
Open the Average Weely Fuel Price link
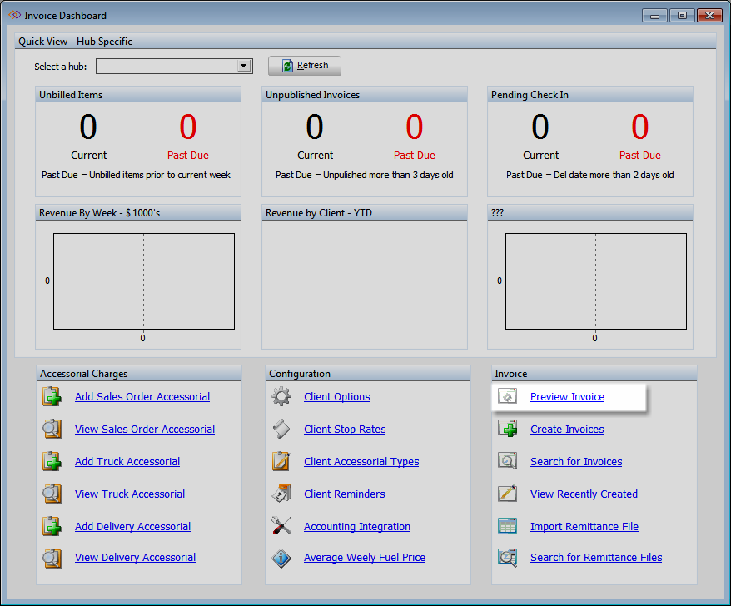[x=365, y=558]
